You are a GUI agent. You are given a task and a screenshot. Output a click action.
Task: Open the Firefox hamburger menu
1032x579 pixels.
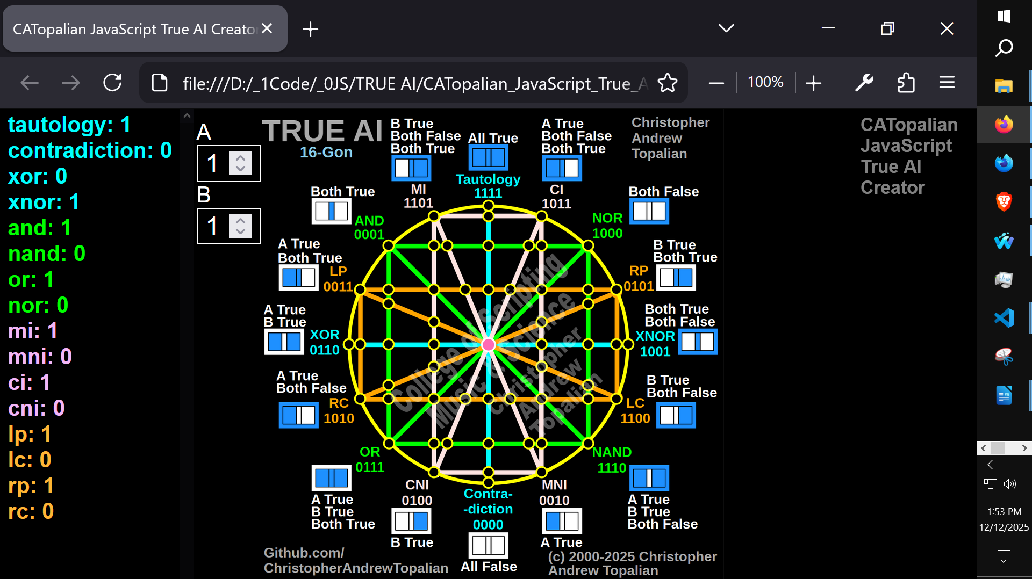[x=947, y=83]
